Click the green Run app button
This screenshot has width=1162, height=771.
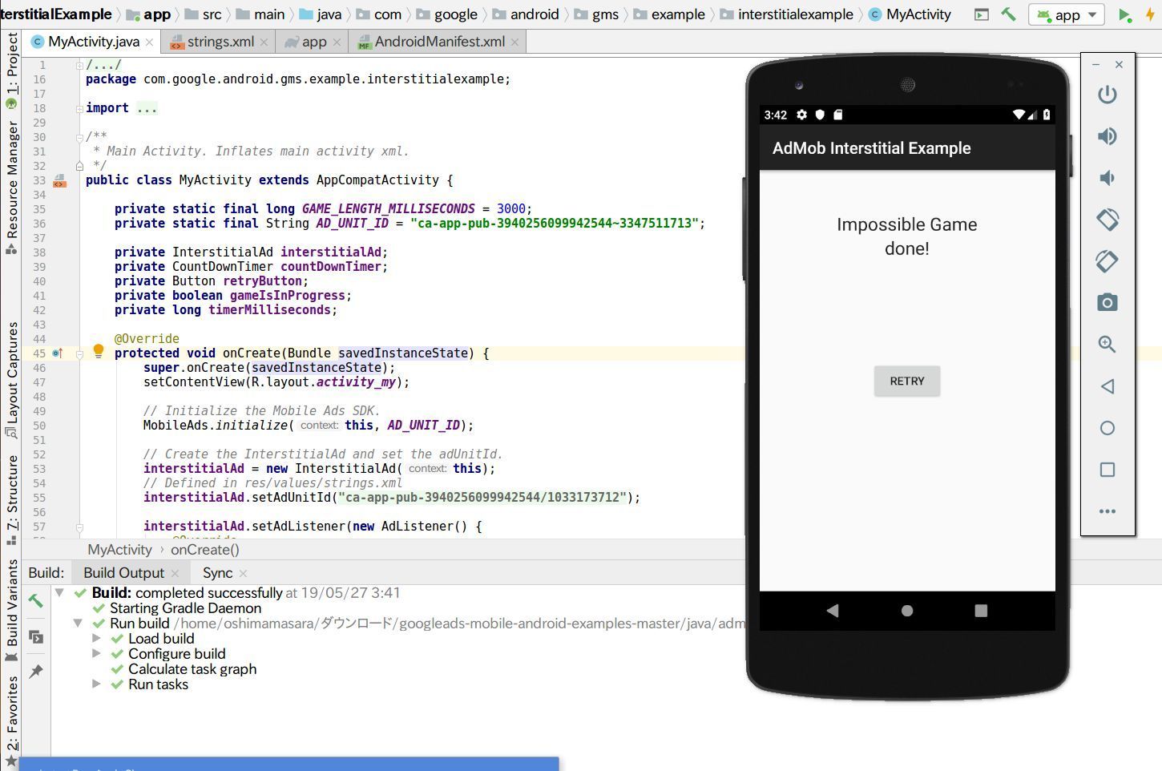coord(1124,15)
